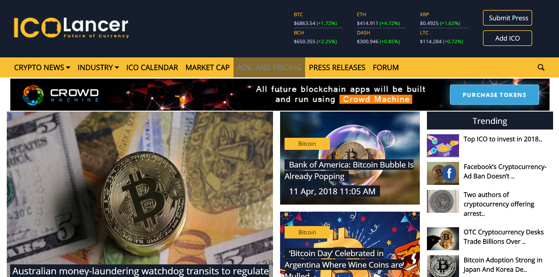Click the Submit Press button
This screenshot has height=277, width=559.
(x=507, y=18)
